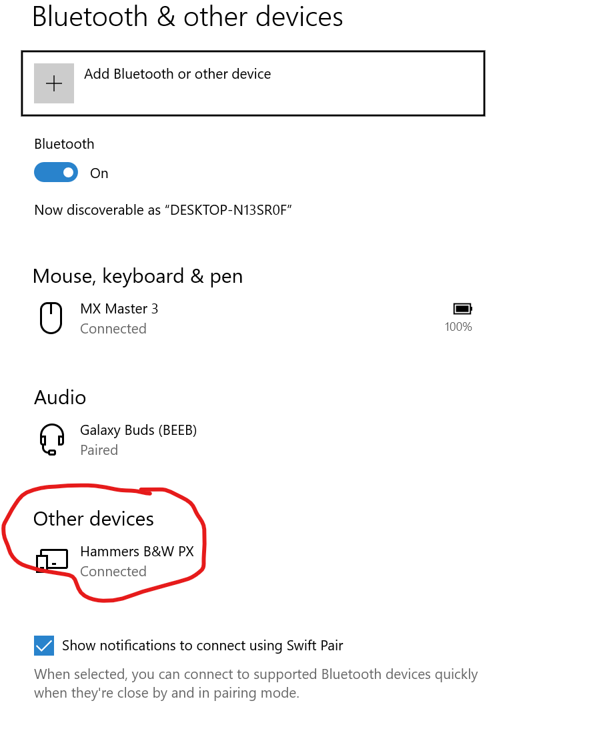Select the MX Master 3 mouse icon

[51, 318]
